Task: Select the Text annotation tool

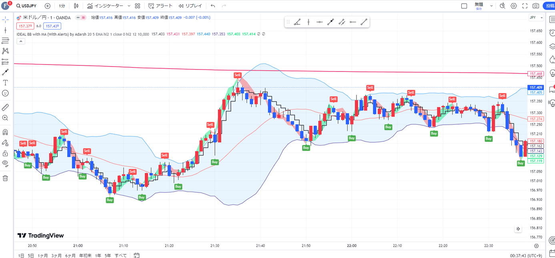Action: coord(5,83)
